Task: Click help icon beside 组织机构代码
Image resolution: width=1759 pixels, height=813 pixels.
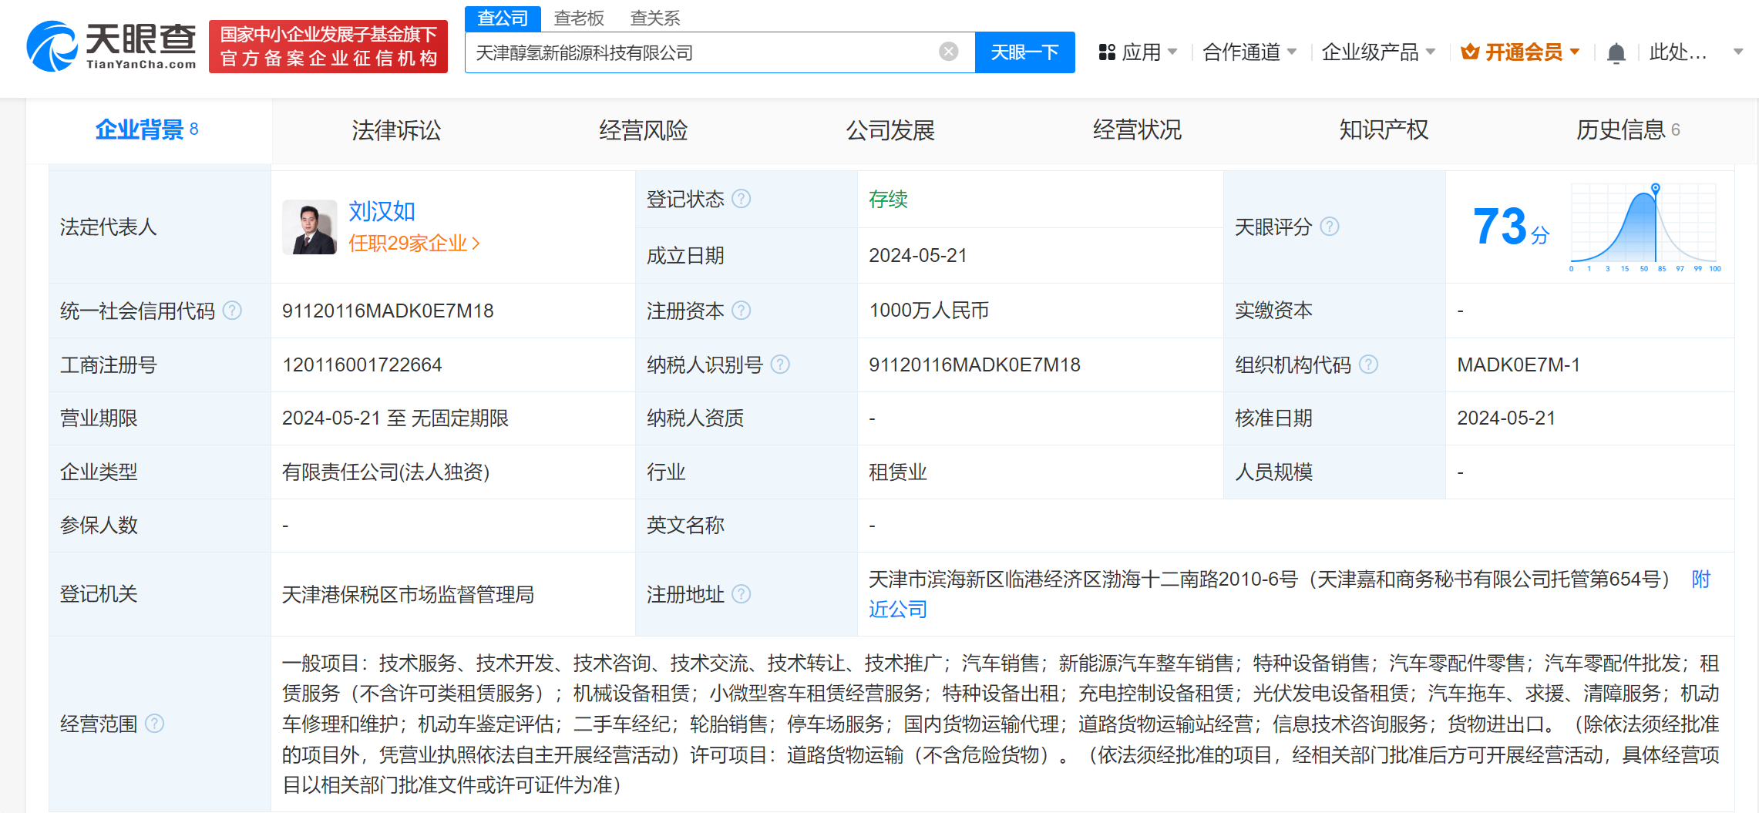Action: click(x=1368, y=365)
